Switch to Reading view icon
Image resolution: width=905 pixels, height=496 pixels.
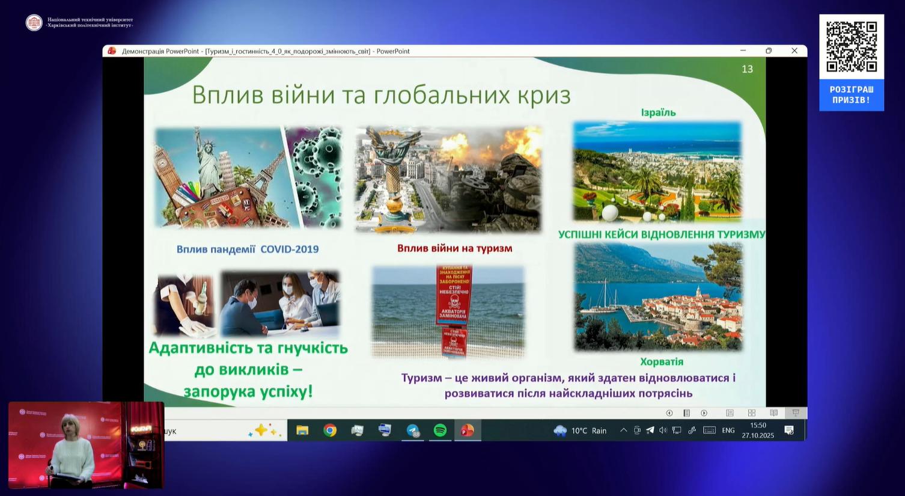(773, 413)
